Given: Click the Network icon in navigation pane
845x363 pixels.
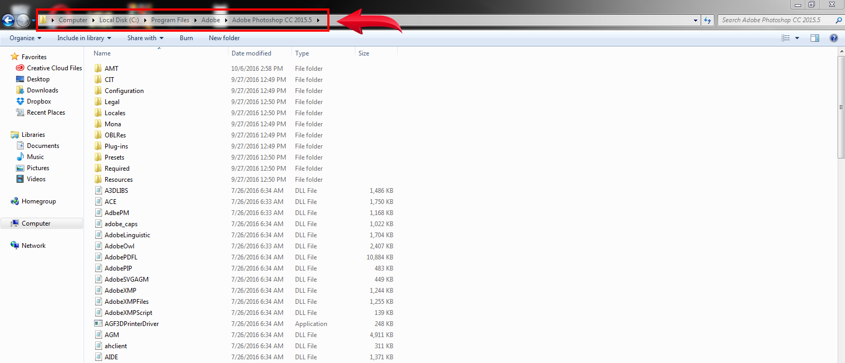Looking at the screenshot, I should 15,246.
